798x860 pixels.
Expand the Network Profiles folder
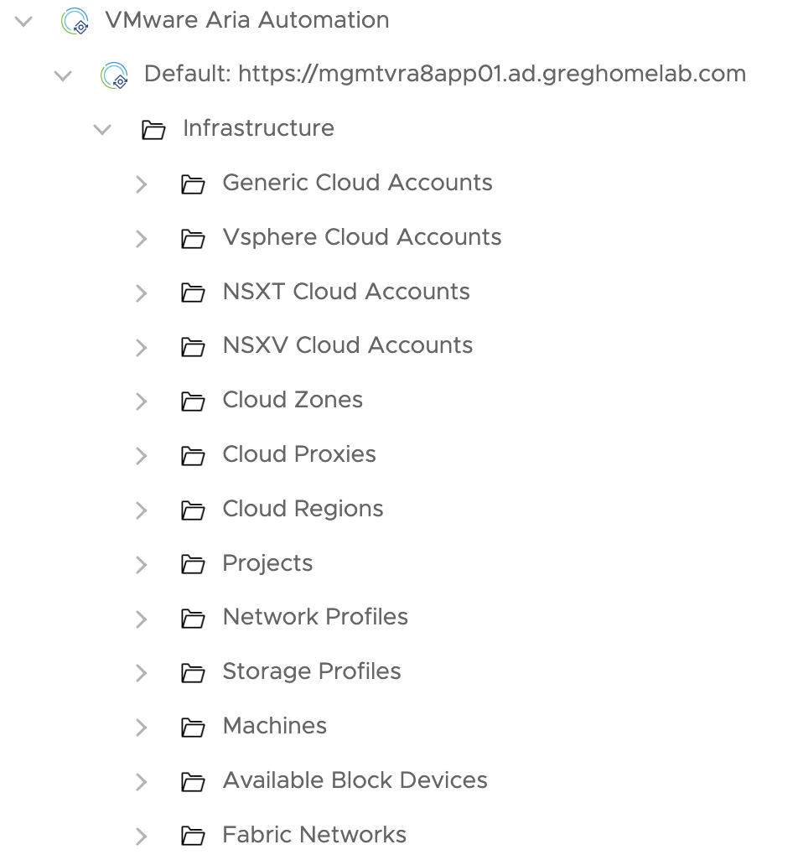point(142,619)
